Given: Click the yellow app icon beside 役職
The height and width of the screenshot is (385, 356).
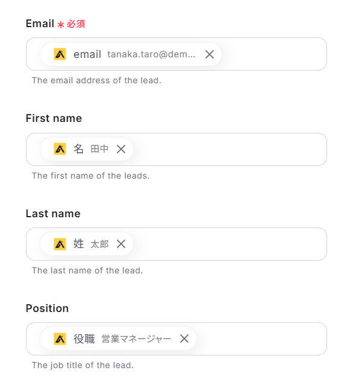Looking at the screenshot, I should point(60,339).
